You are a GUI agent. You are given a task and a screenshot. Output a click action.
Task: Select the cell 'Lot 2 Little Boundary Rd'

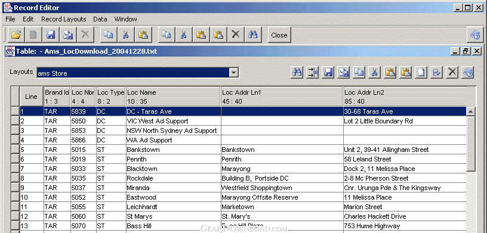tap(405, 121)
